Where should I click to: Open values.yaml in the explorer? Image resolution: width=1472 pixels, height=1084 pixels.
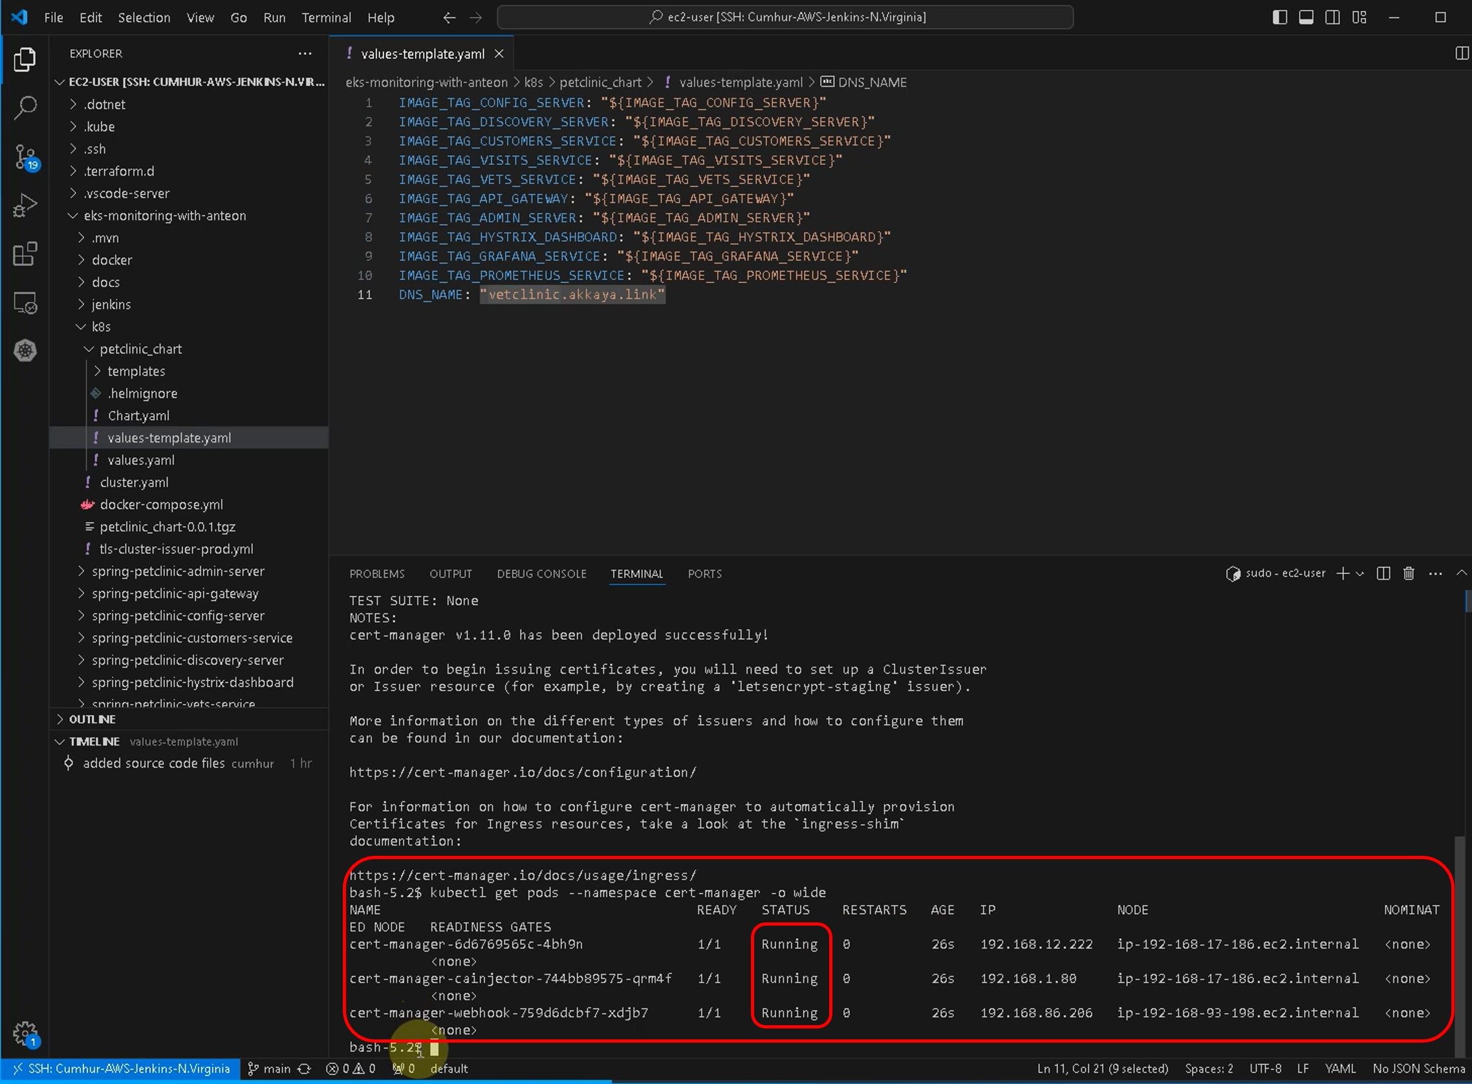[140, 460]
